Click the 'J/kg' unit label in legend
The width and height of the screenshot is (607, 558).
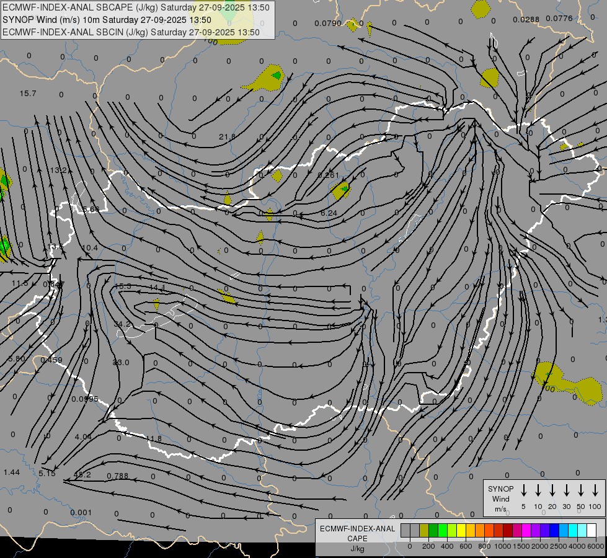pos(357,549)
